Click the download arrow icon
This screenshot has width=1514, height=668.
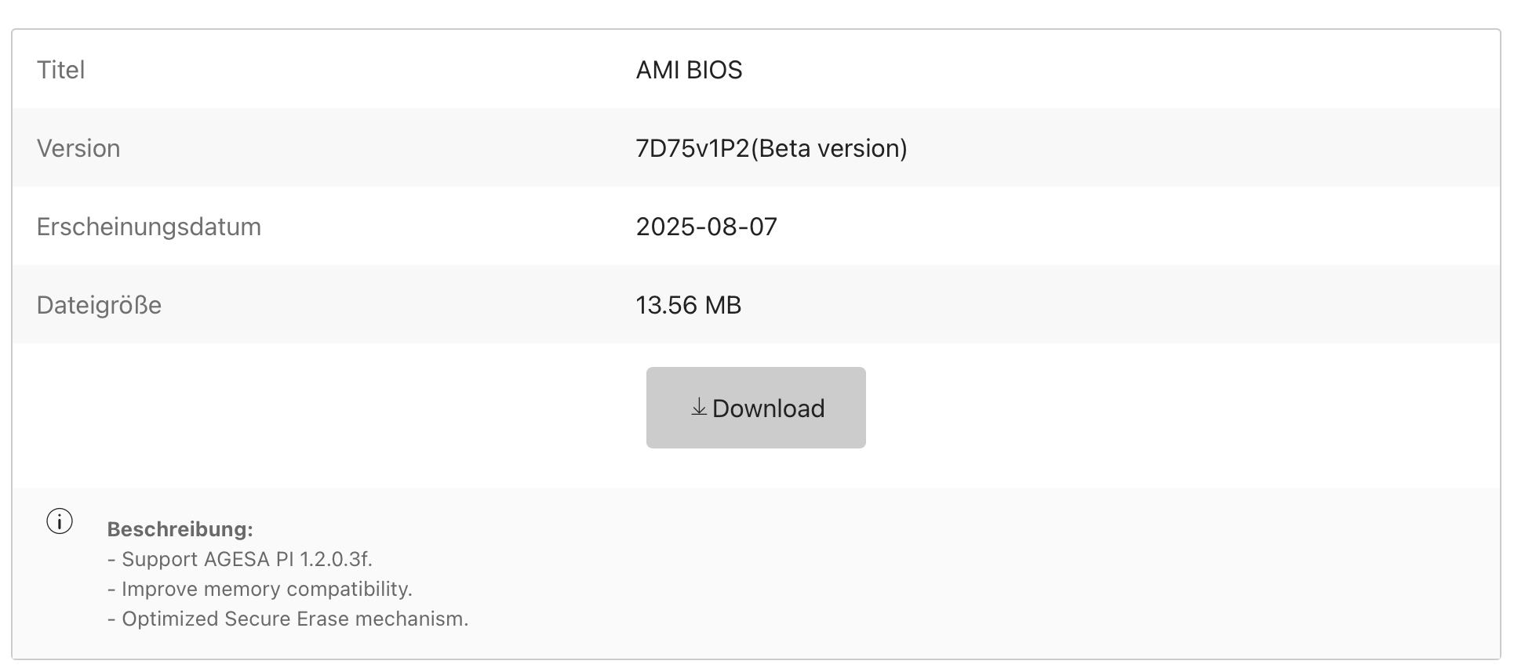click(x=698, y=407)
